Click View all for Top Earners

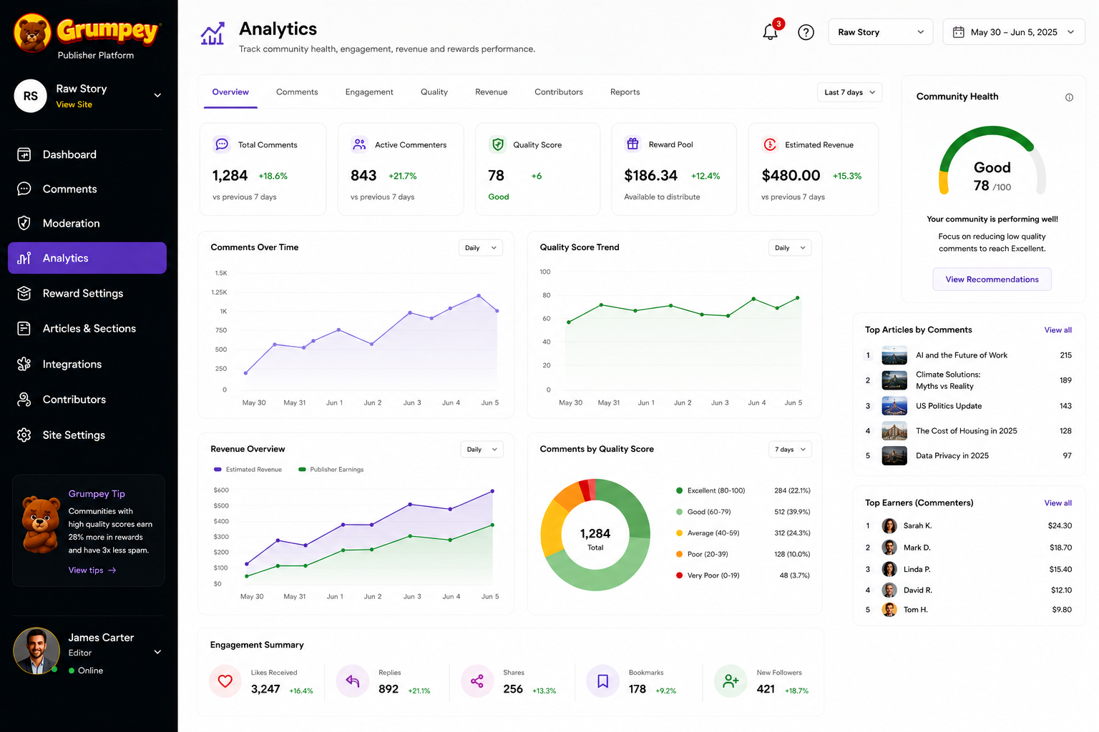pyautogui.click(x=1058, y=503)
